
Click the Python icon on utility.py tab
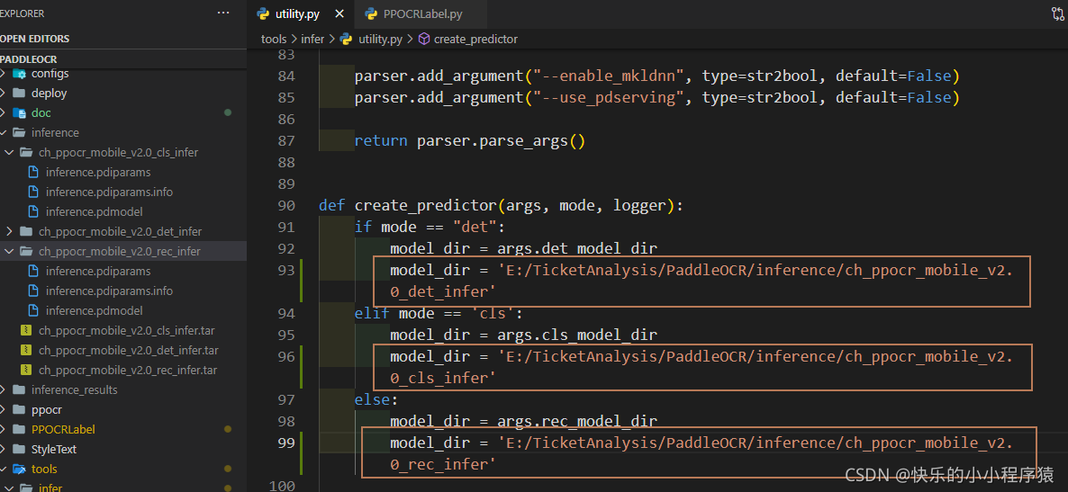262,13
